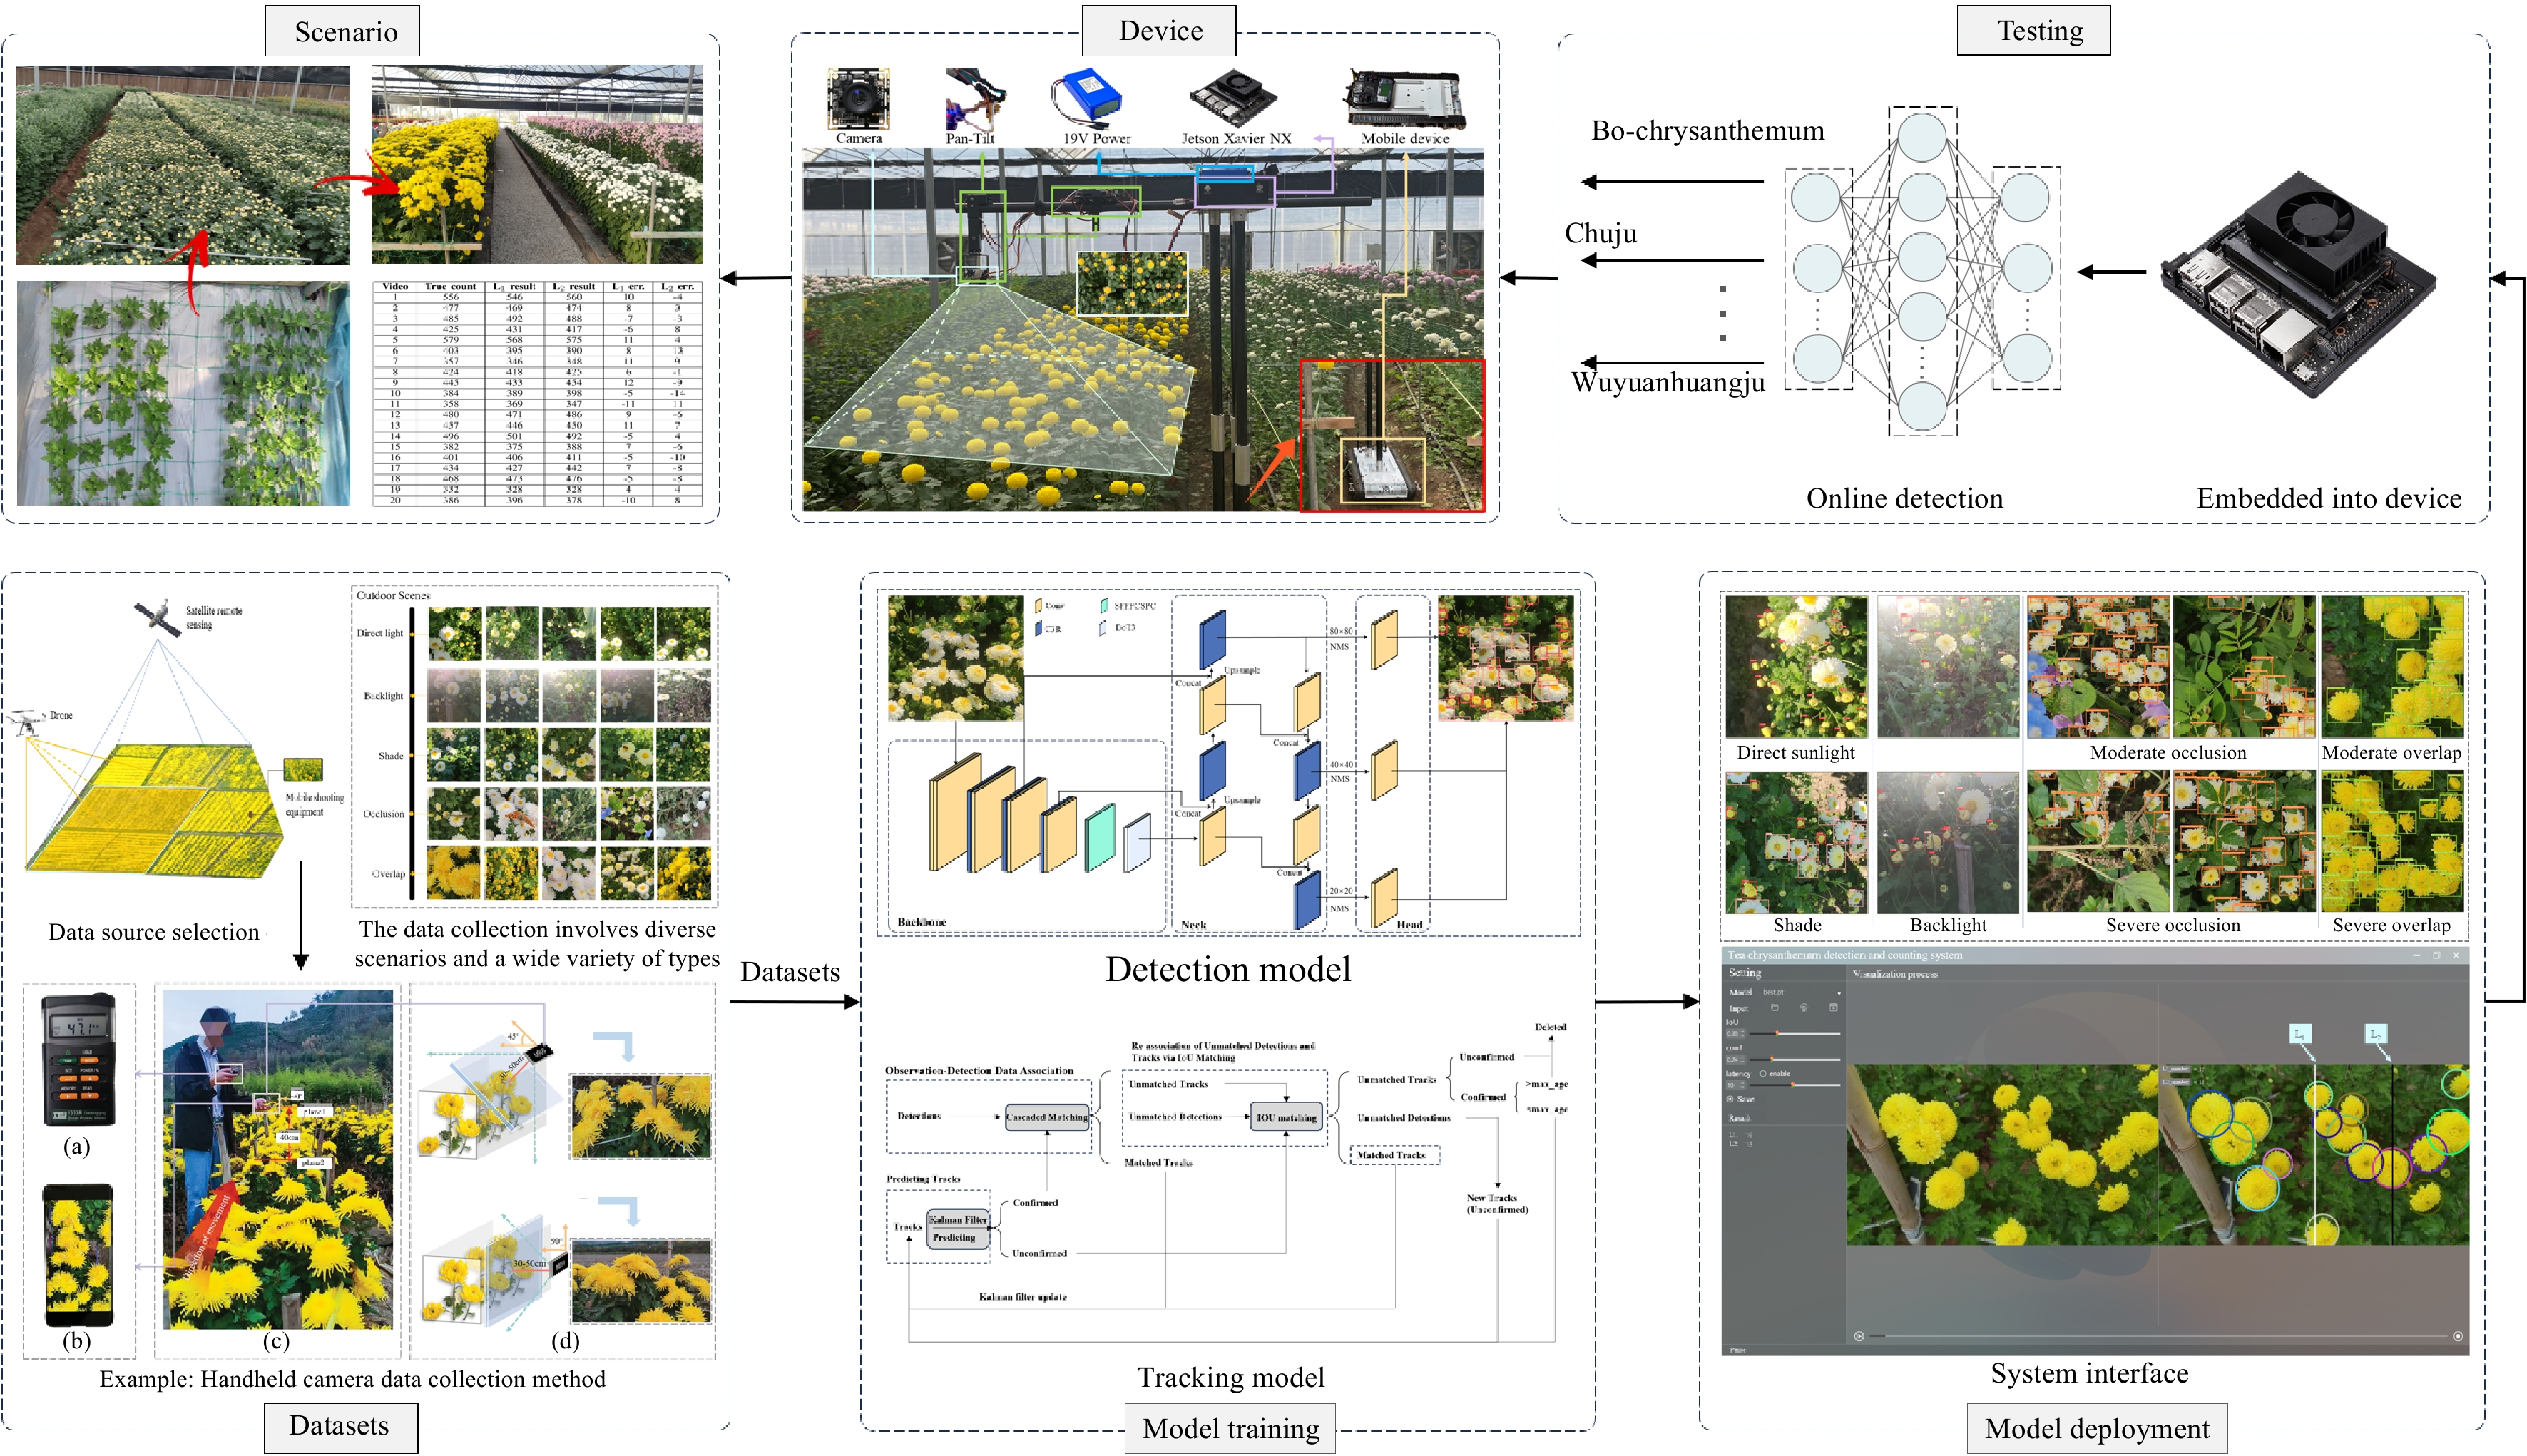Click the Backlight sample image
Screen dimensions: 2527x1456
pyautogui.click(x=1947, y=842)
